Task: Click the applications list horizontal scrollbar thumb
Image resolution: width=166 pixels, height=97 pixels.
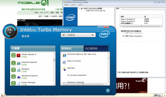Action: pyautogui.click(x=83, y=84)
